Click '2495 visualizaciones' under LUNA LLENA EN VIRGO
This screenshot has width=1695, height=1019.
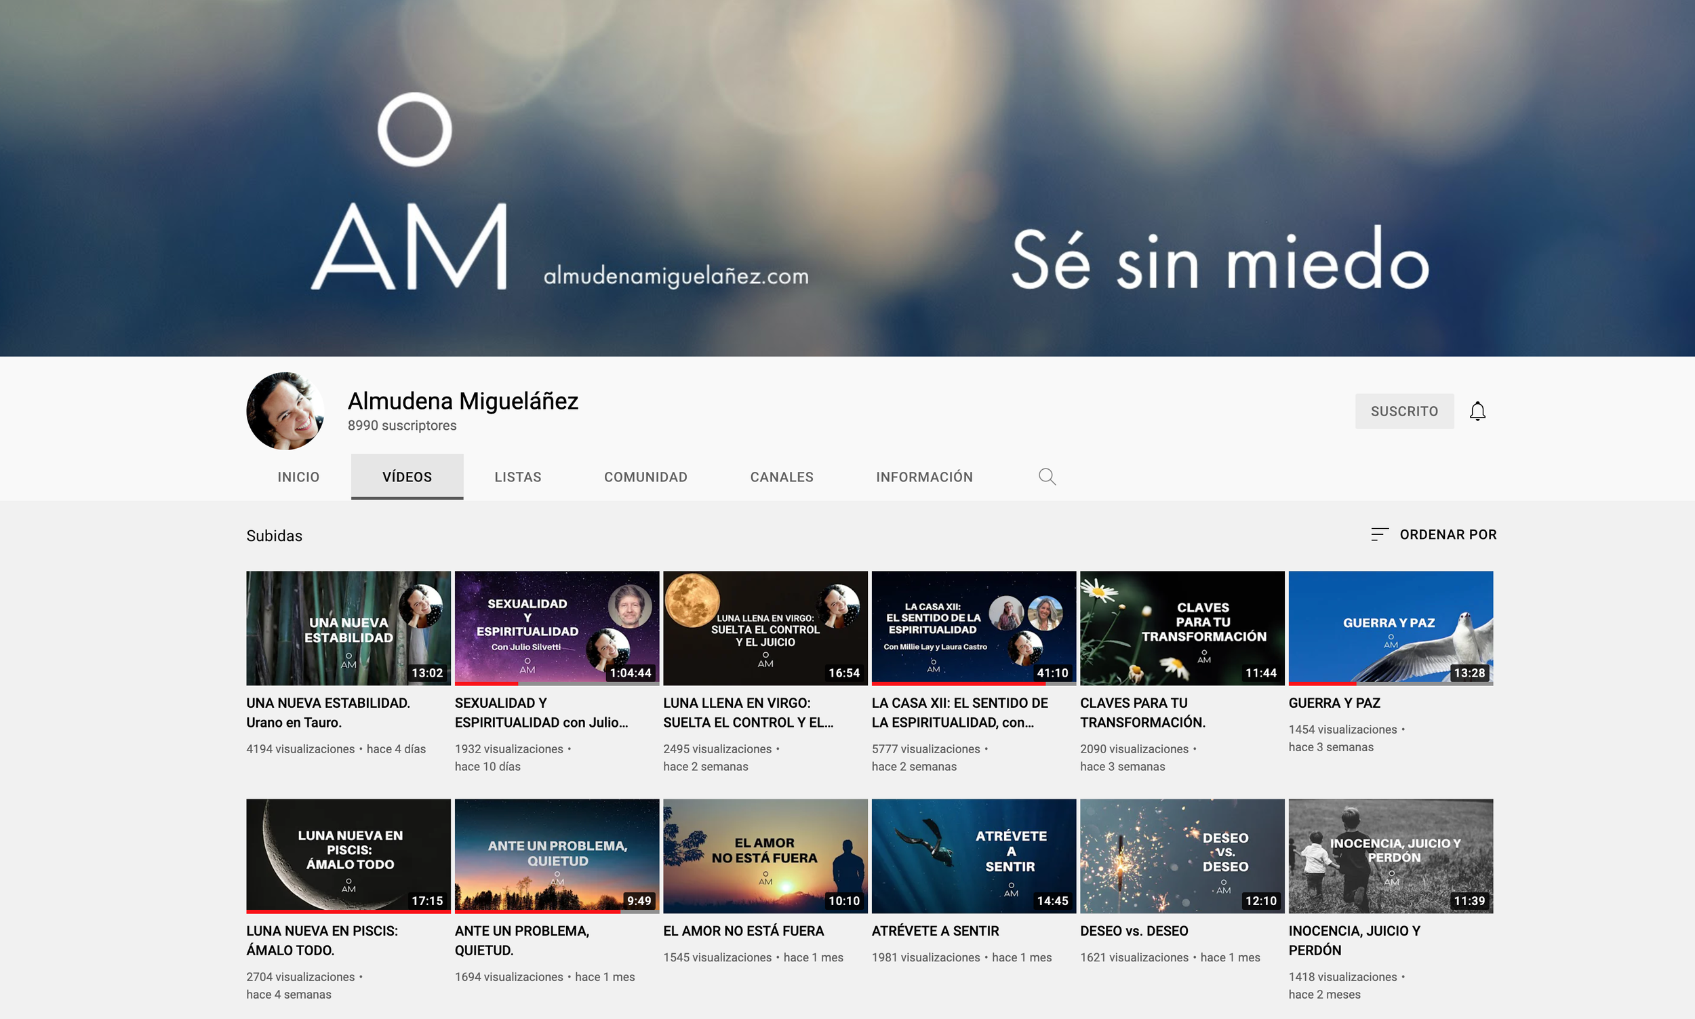[717, 749]
